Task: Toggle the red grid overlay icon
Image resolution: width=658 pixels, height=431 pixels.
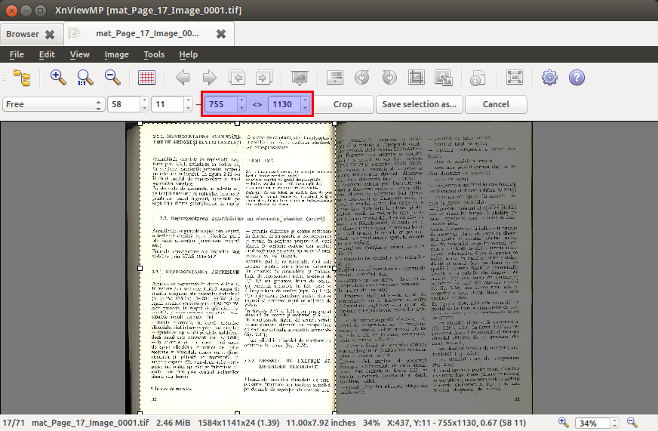Action: (146, 78)
